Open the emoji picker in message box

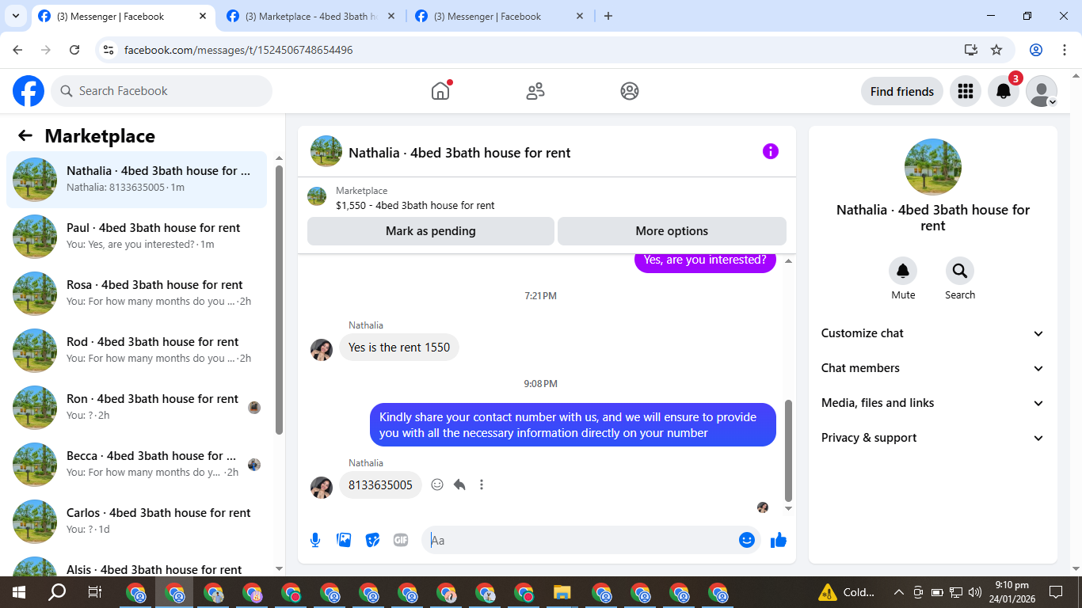click(x=746, y=540)
